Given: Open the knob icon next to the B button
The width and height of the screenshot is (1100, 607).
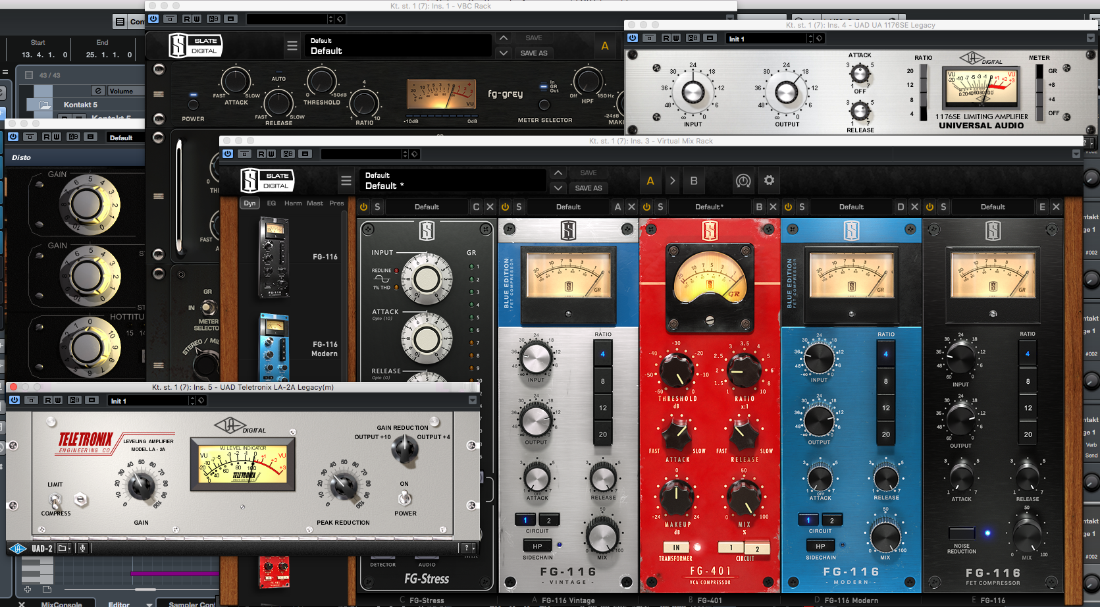Looking at the screenshot, I should (743, 180).
